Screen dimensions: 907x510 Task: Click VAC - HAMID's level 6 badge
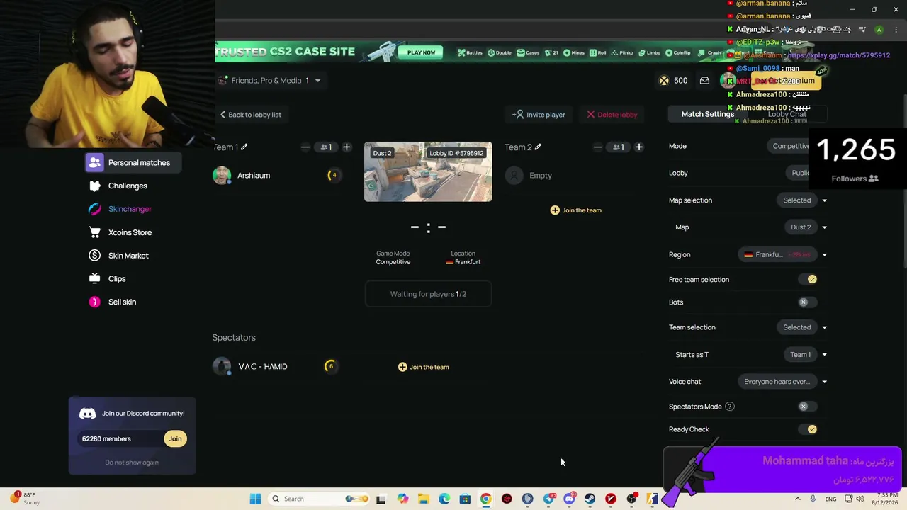point(330,366)
